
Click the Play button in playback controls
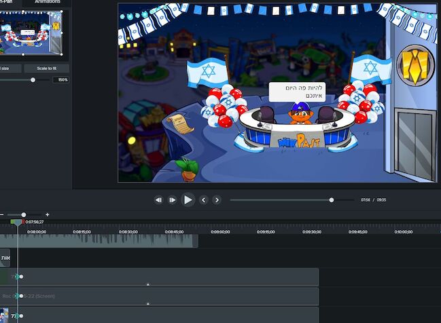point(188,199)
